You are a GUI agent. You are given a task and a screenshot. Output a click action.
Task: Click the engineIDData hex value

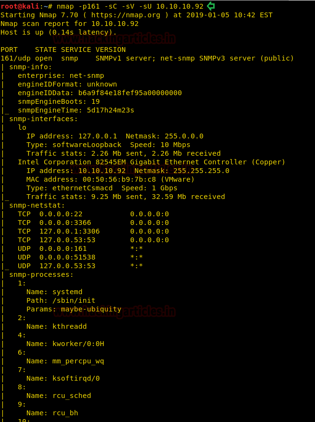[x=130, y=93]
